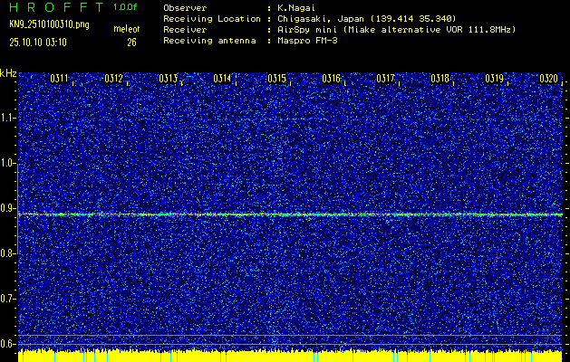570x362 pixels.
Task: Click the 25.10.10 03:10 timestamp
Action: pos(42,41)
